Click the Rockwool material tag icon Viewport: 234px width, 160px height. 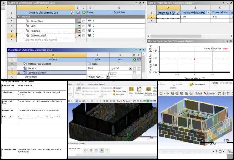coord(27,31)
